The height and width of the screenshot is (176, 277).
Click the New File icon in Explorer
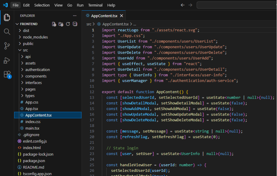[54, 24]
